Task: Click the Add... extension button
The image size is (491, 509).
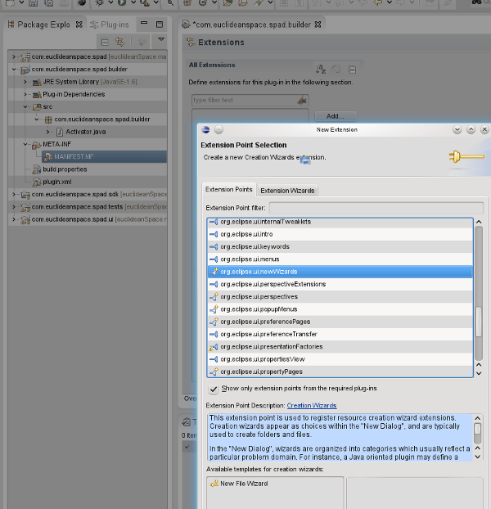Action: coord(336,116)
